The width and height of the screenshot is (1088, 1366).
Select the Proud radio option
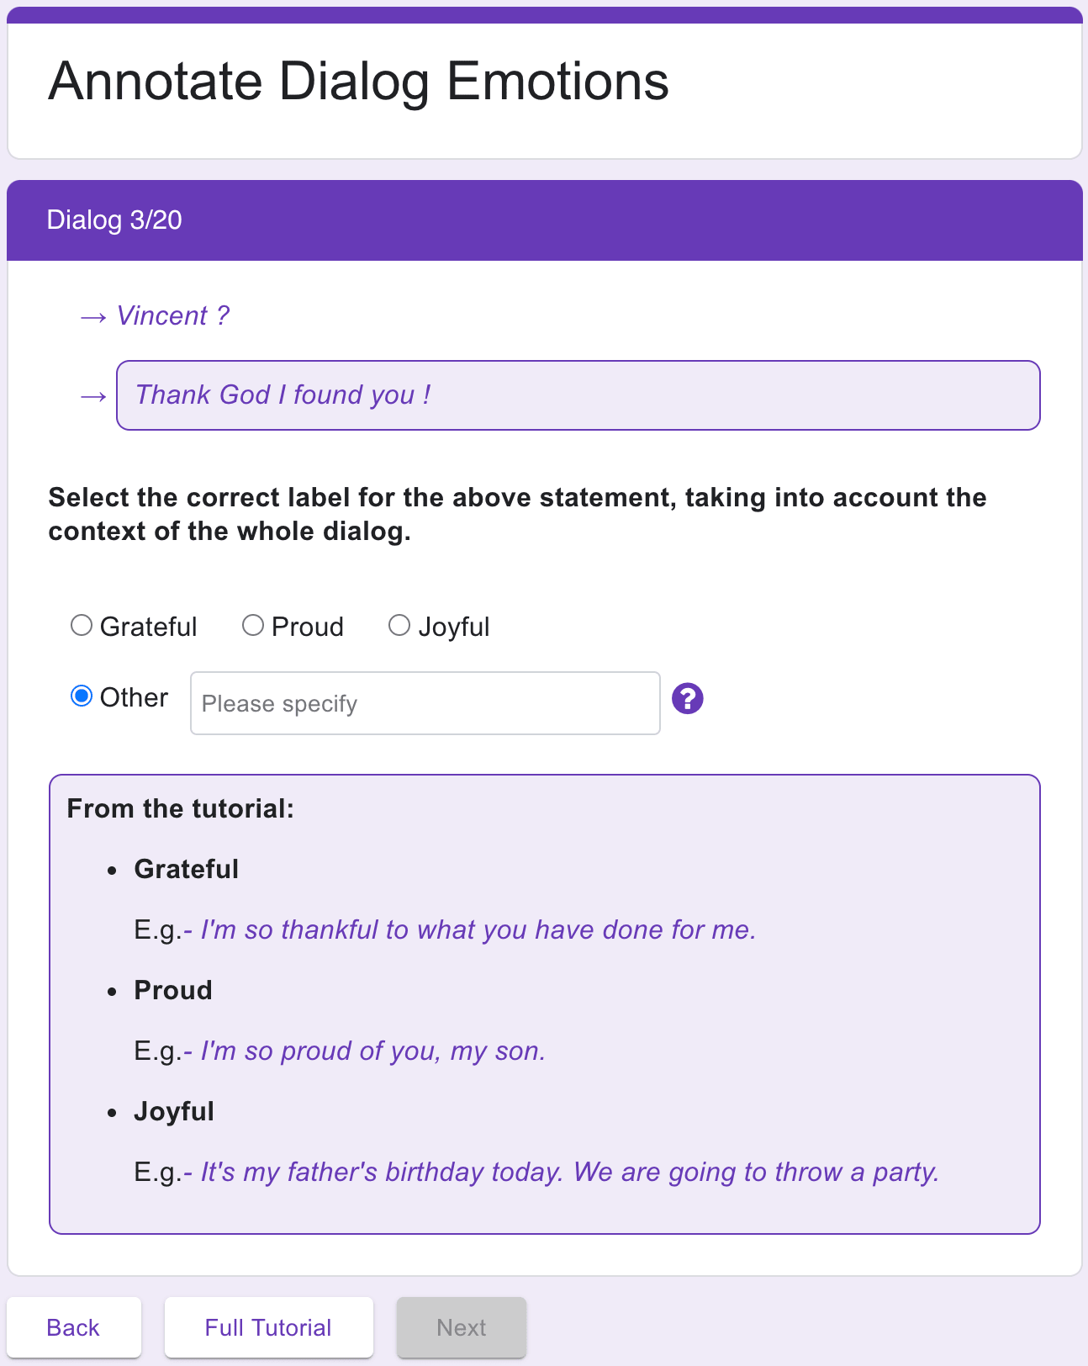(253, 625)
